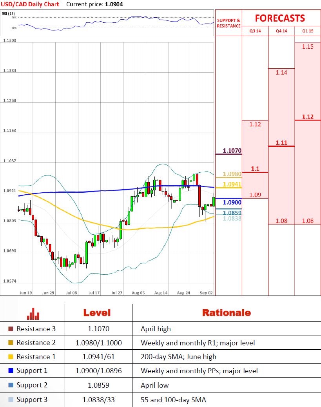
Task: Click the 1.0980/1.1000 level cell
Action: click(98, 343)
